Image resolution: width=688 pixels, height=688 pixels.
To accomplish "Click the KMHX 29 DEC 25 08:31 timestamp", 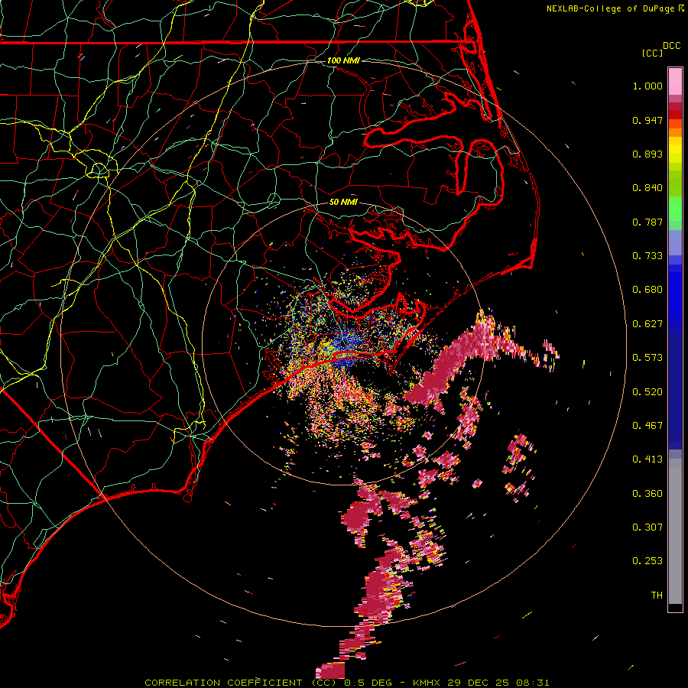I will tap(481, 683).
